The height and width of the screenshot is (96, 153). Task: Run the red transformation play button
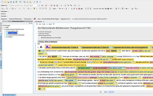52,5
